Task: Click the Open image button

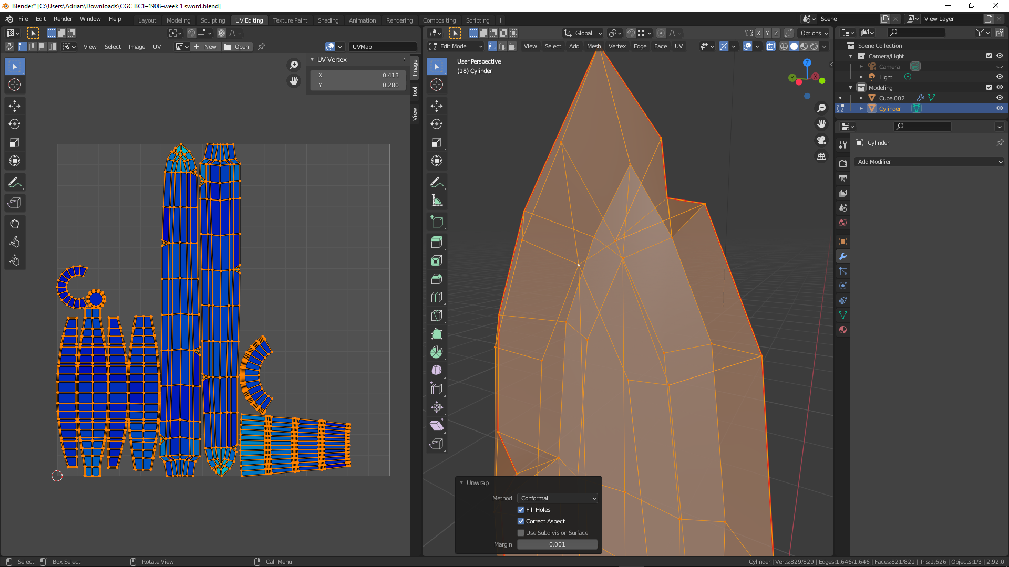Action: 237,47
